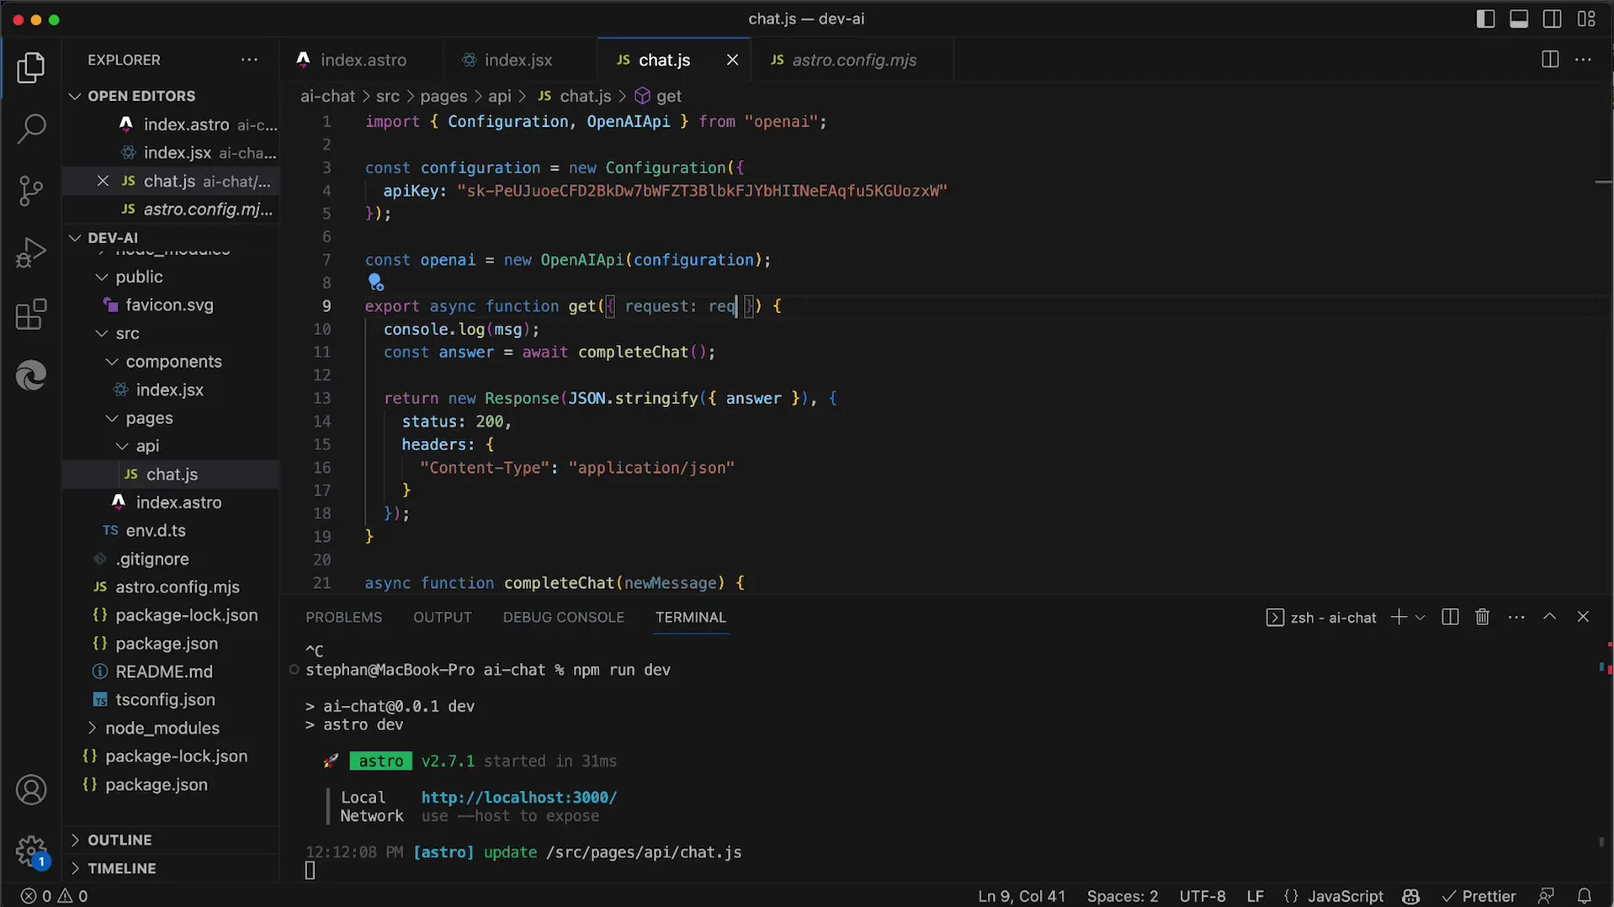Change indentation via Spaces: 2
Image resolution: width=1614 pixels, height=907 pixels.
(x=1122, y=896)
